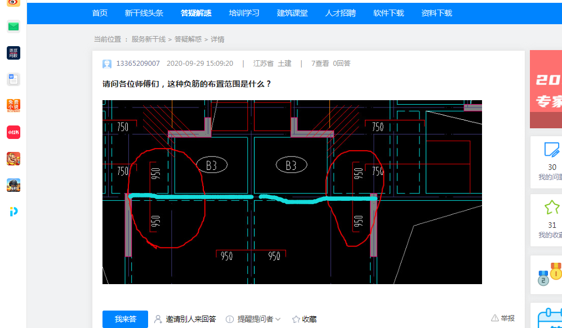Open the 免费小说 icon in left dock
This screenshot has width=562, height=328.
point(13,105)
